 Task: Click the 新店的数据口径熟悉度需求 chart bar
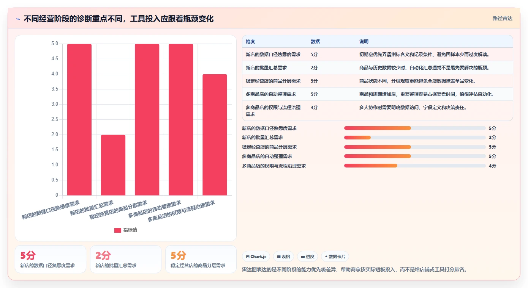[x=79, y=119]
